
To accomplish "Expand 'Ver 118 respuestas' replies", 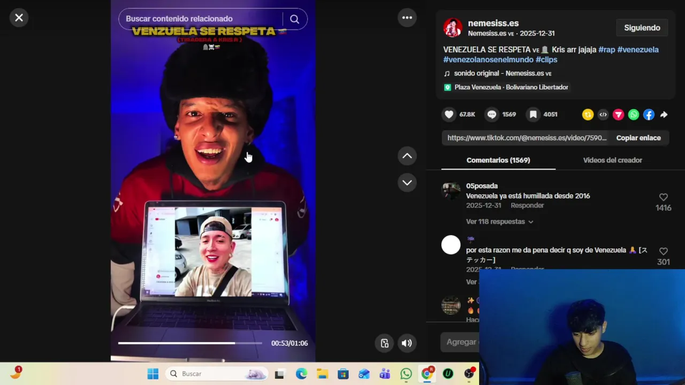I will (499, 221).
